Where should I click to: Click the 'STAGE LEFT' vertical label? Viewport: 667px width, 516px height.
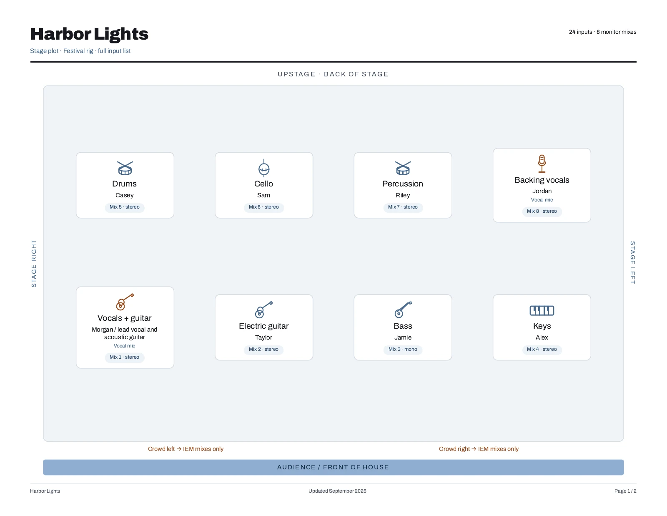point(633,263)
